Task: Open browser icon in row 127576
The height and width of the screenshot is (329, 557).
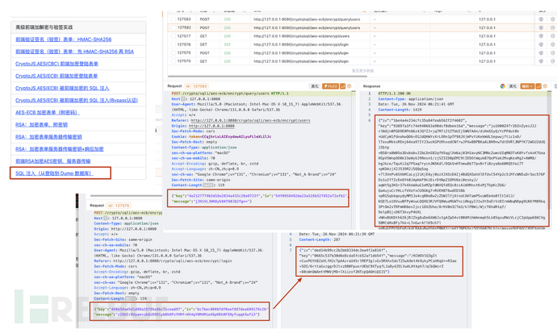Action: tap(541, 44)
